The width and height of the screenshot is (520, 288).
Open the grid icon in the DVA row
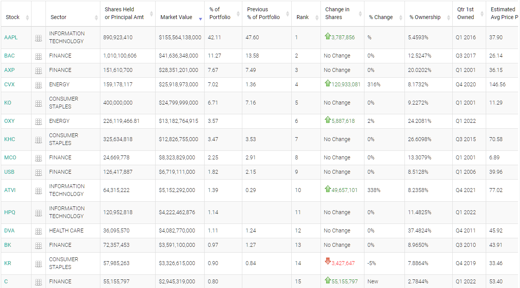[39, 231]
